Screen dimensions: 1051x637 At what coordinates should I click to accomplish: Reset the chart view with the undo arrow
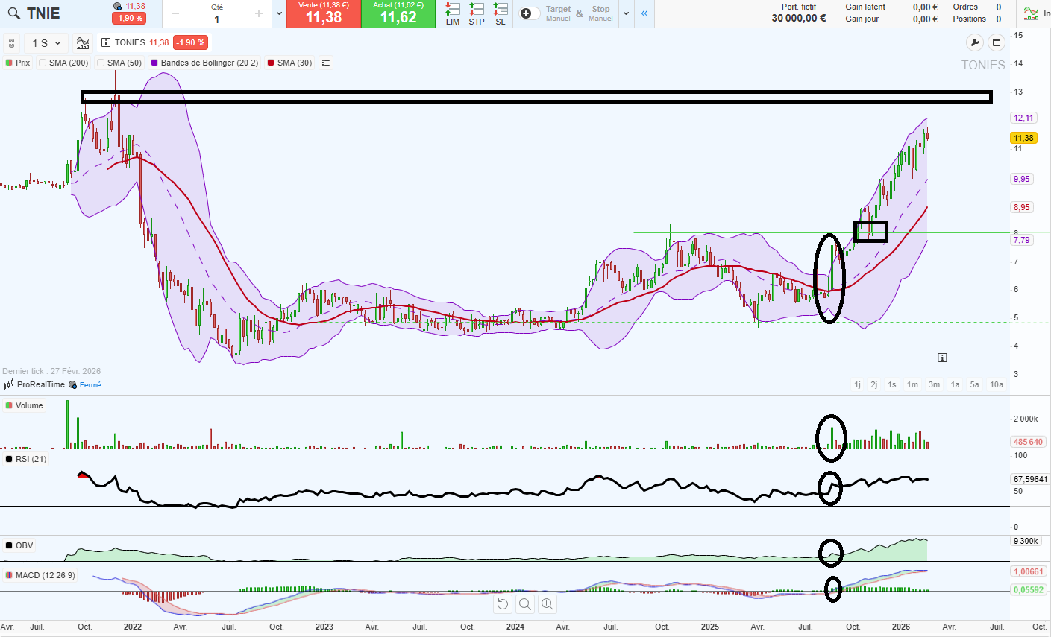click(503, 604)
